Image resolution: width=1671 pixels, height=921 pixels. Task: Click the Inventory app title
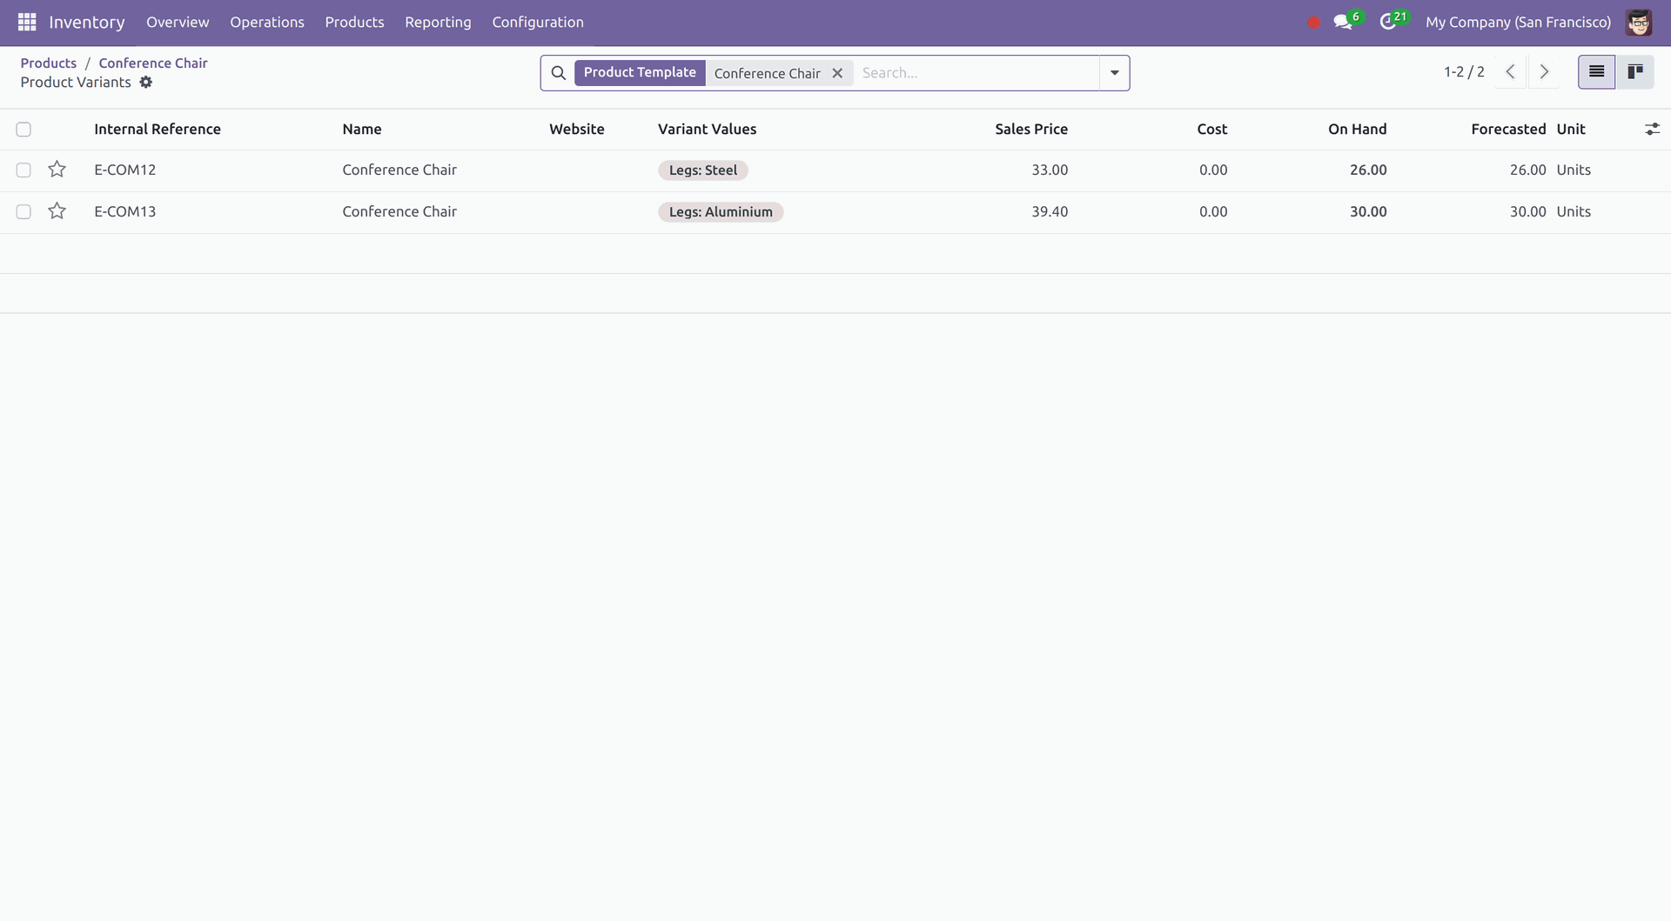(x=87, y=22)
